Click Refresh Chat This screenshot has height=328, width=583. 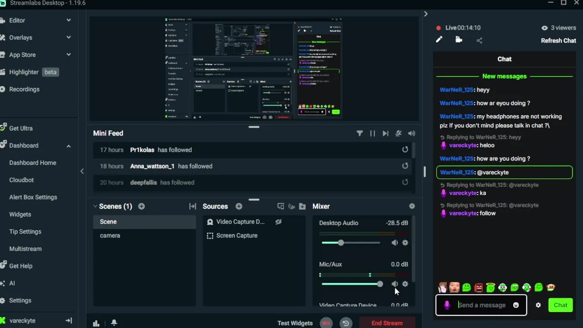[x=558, y=41]
